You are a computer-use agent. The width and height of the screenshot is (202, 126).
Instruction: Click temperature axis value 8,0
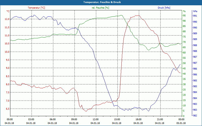(x=8, y=84)
